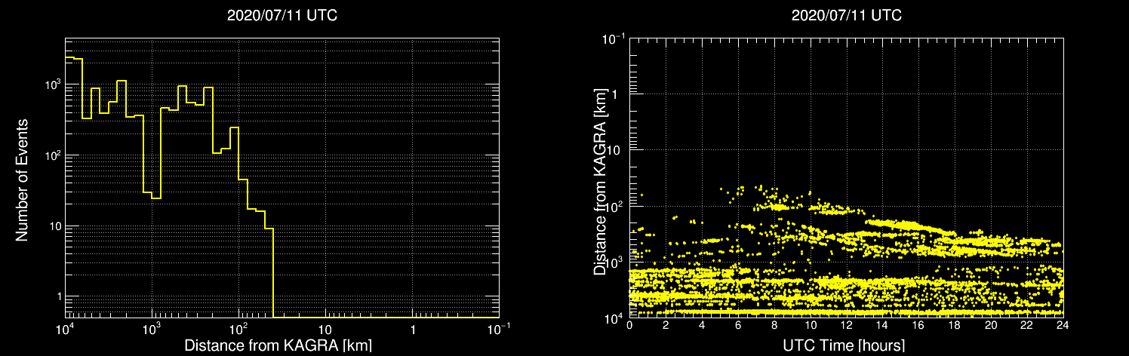Image resolution: width=1129 pixels, height=356 pixels.
Task: Select hour 2 on the UTC Time axis
Action: click(x=666, y=325)
